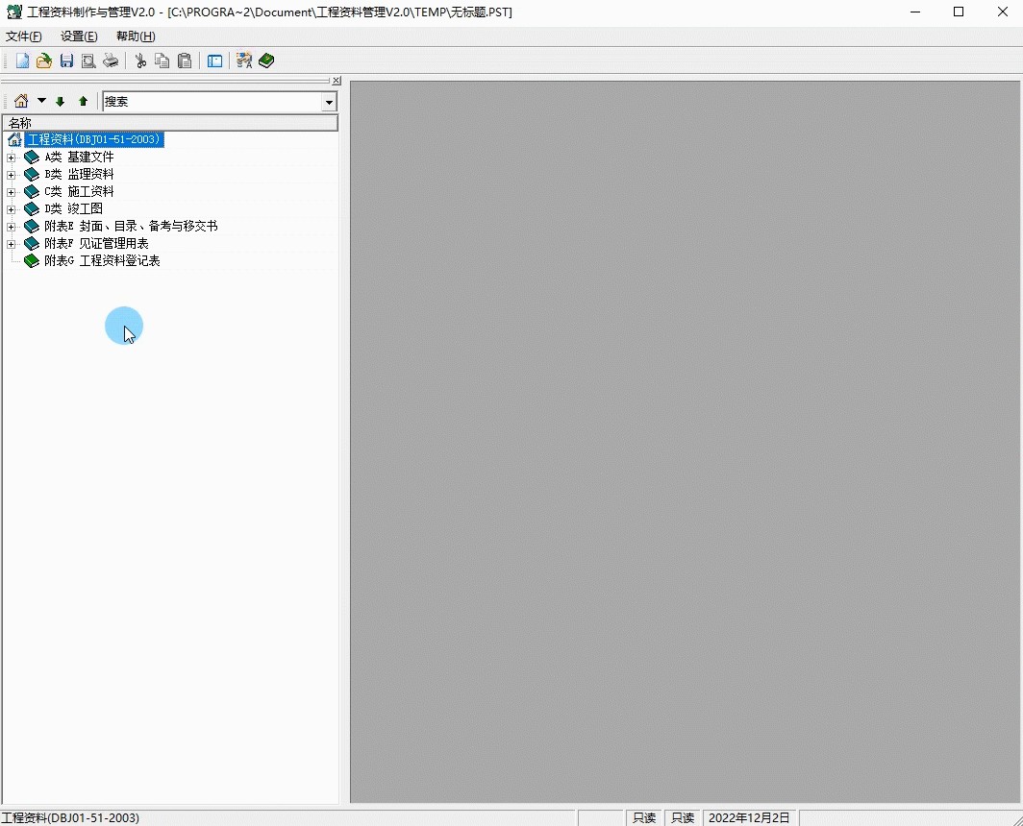Open Print Preview from the toolbar
This screenshot has height=826, width=1023.
click(x=88, y=61)
